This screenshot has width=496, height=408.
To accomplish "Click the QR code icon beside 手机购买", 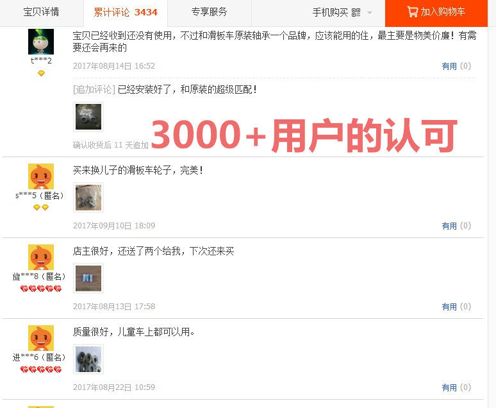I will 356,12.
